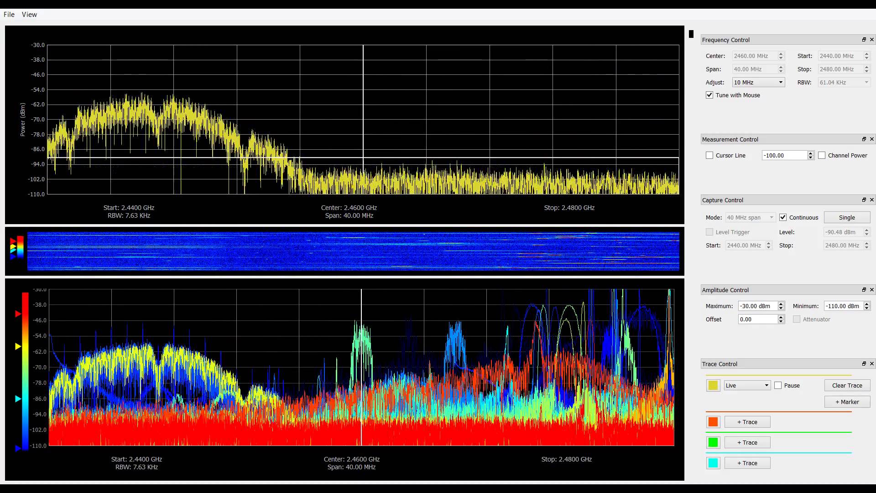Enable the Cursor Line option
Screen dimensions: 876x493
(x=710, y=155)
